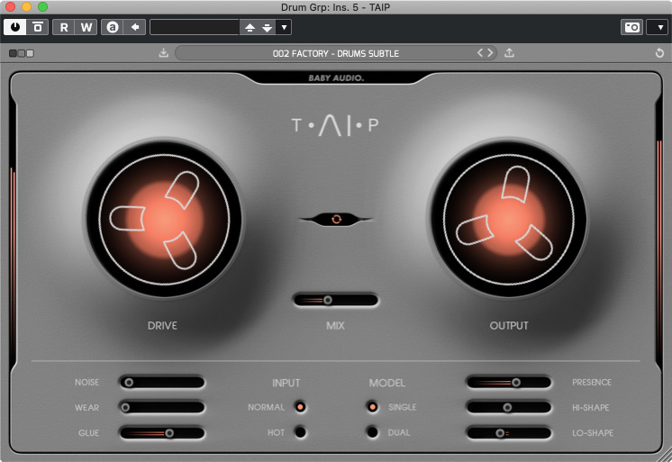
Task: Close the plugin window with red button
Action: tap(10, 7)
